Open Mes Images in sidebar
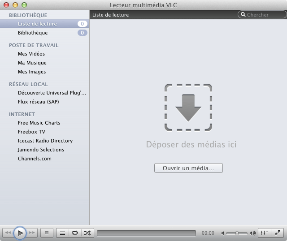This screenshot has height=241, width=287. click(x=32, y=72)
